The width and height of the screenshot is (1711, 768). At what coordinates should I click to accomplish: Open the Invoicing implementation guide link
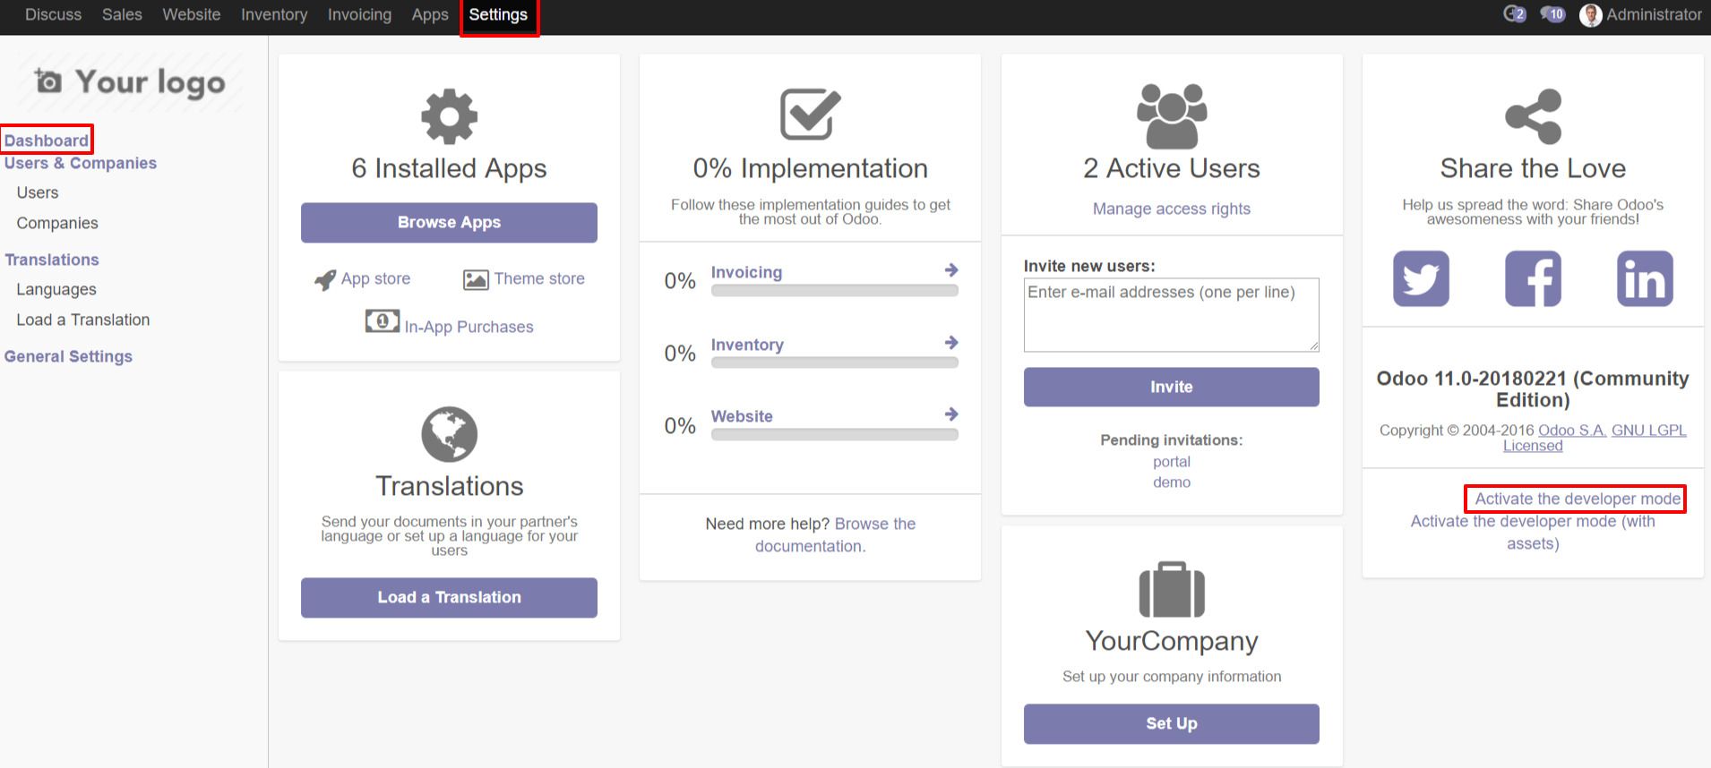(746, 272)
